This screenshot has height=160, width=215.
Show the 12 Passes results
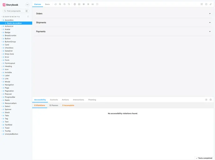tap(53, 105)
